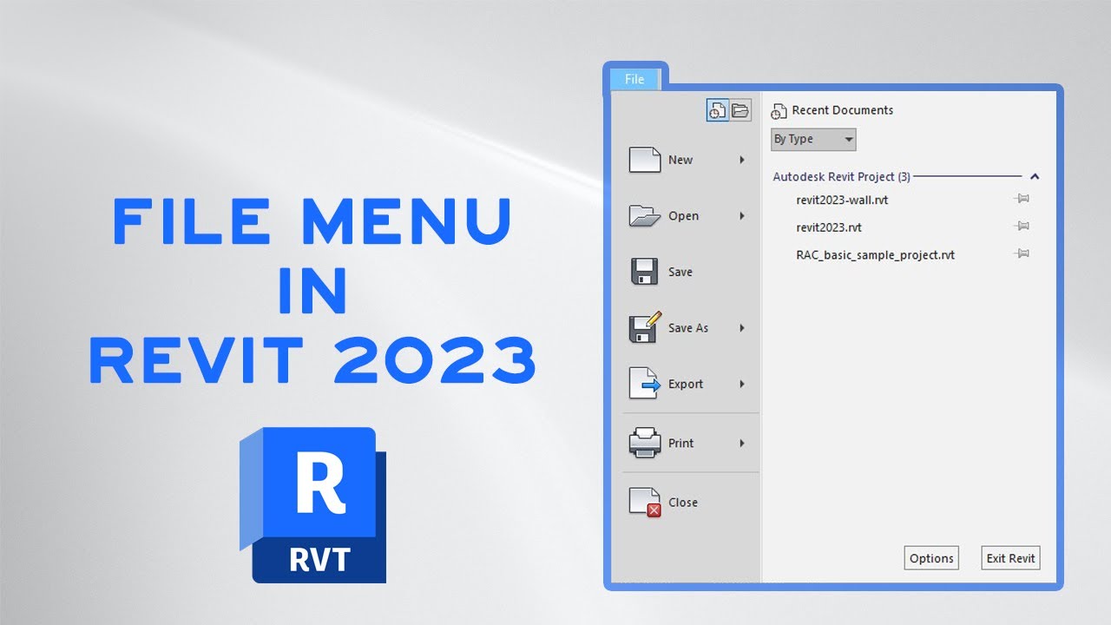This screenshot has height=625, width=1111.
Task: Click the Open folder icon
Action: [x=645, y=215]
